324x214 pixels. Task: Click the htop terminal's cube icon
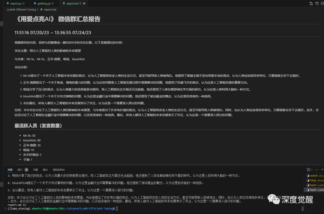coord(308,180)
